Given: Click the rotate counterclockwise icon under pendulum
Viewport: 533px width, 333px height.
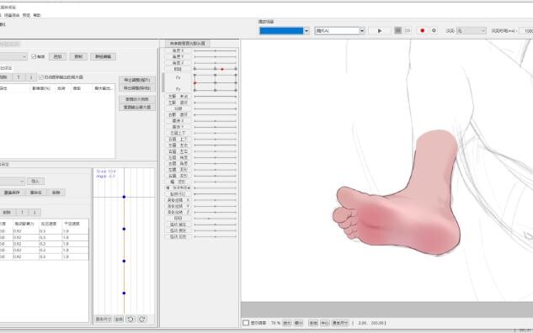Looking at the screenshot, I should click(131, 319).
